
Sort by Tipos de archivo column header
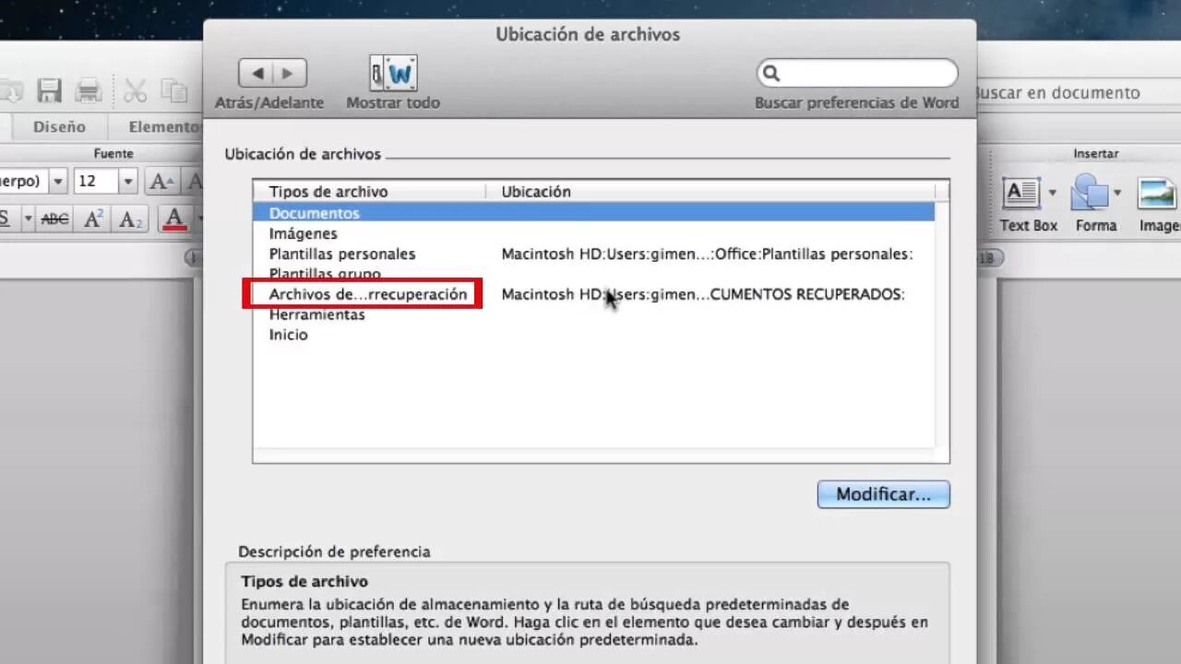pyautogui.click(x=369, y=192)
